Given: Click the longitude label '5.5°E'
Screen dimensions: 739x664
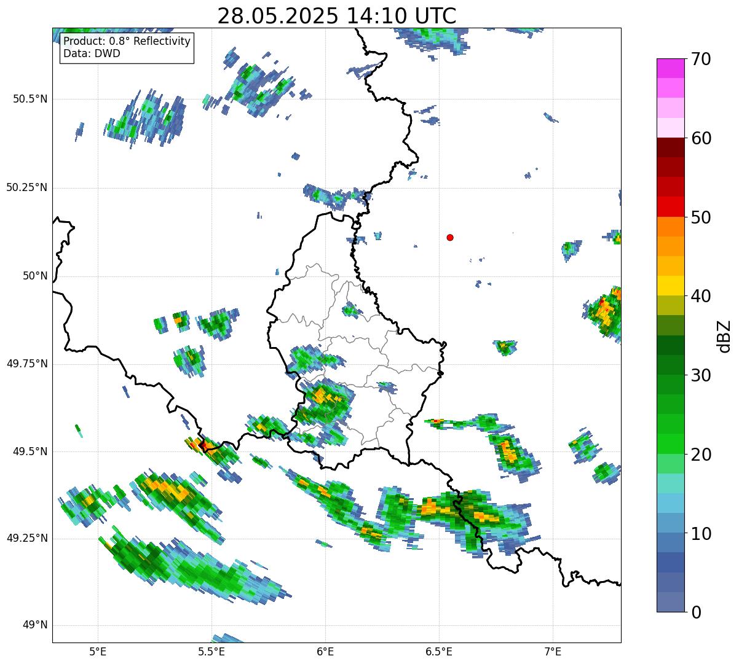Looking at the screenshot, I should [x=211, y=651].
